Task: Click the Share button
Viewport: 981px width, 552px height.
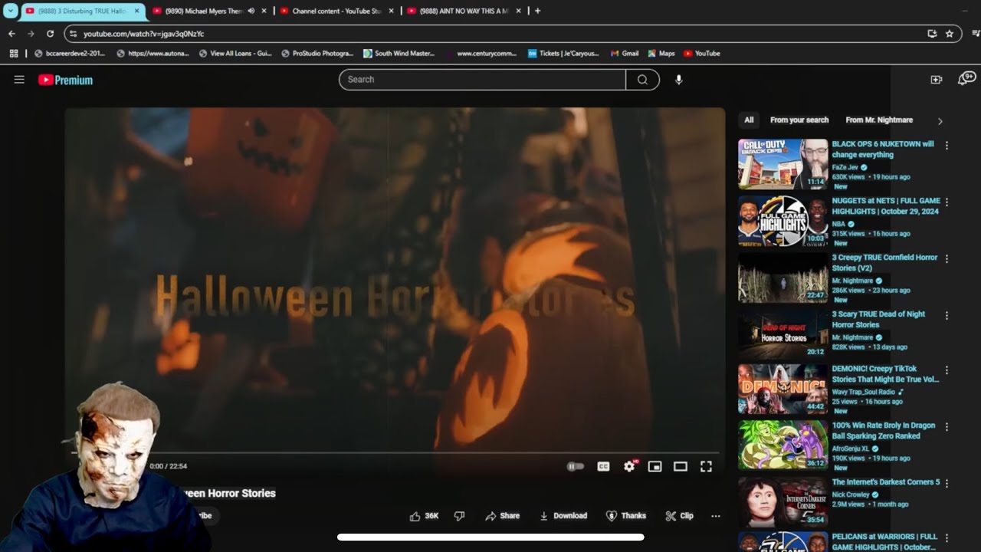Action: tap(503, 516)
